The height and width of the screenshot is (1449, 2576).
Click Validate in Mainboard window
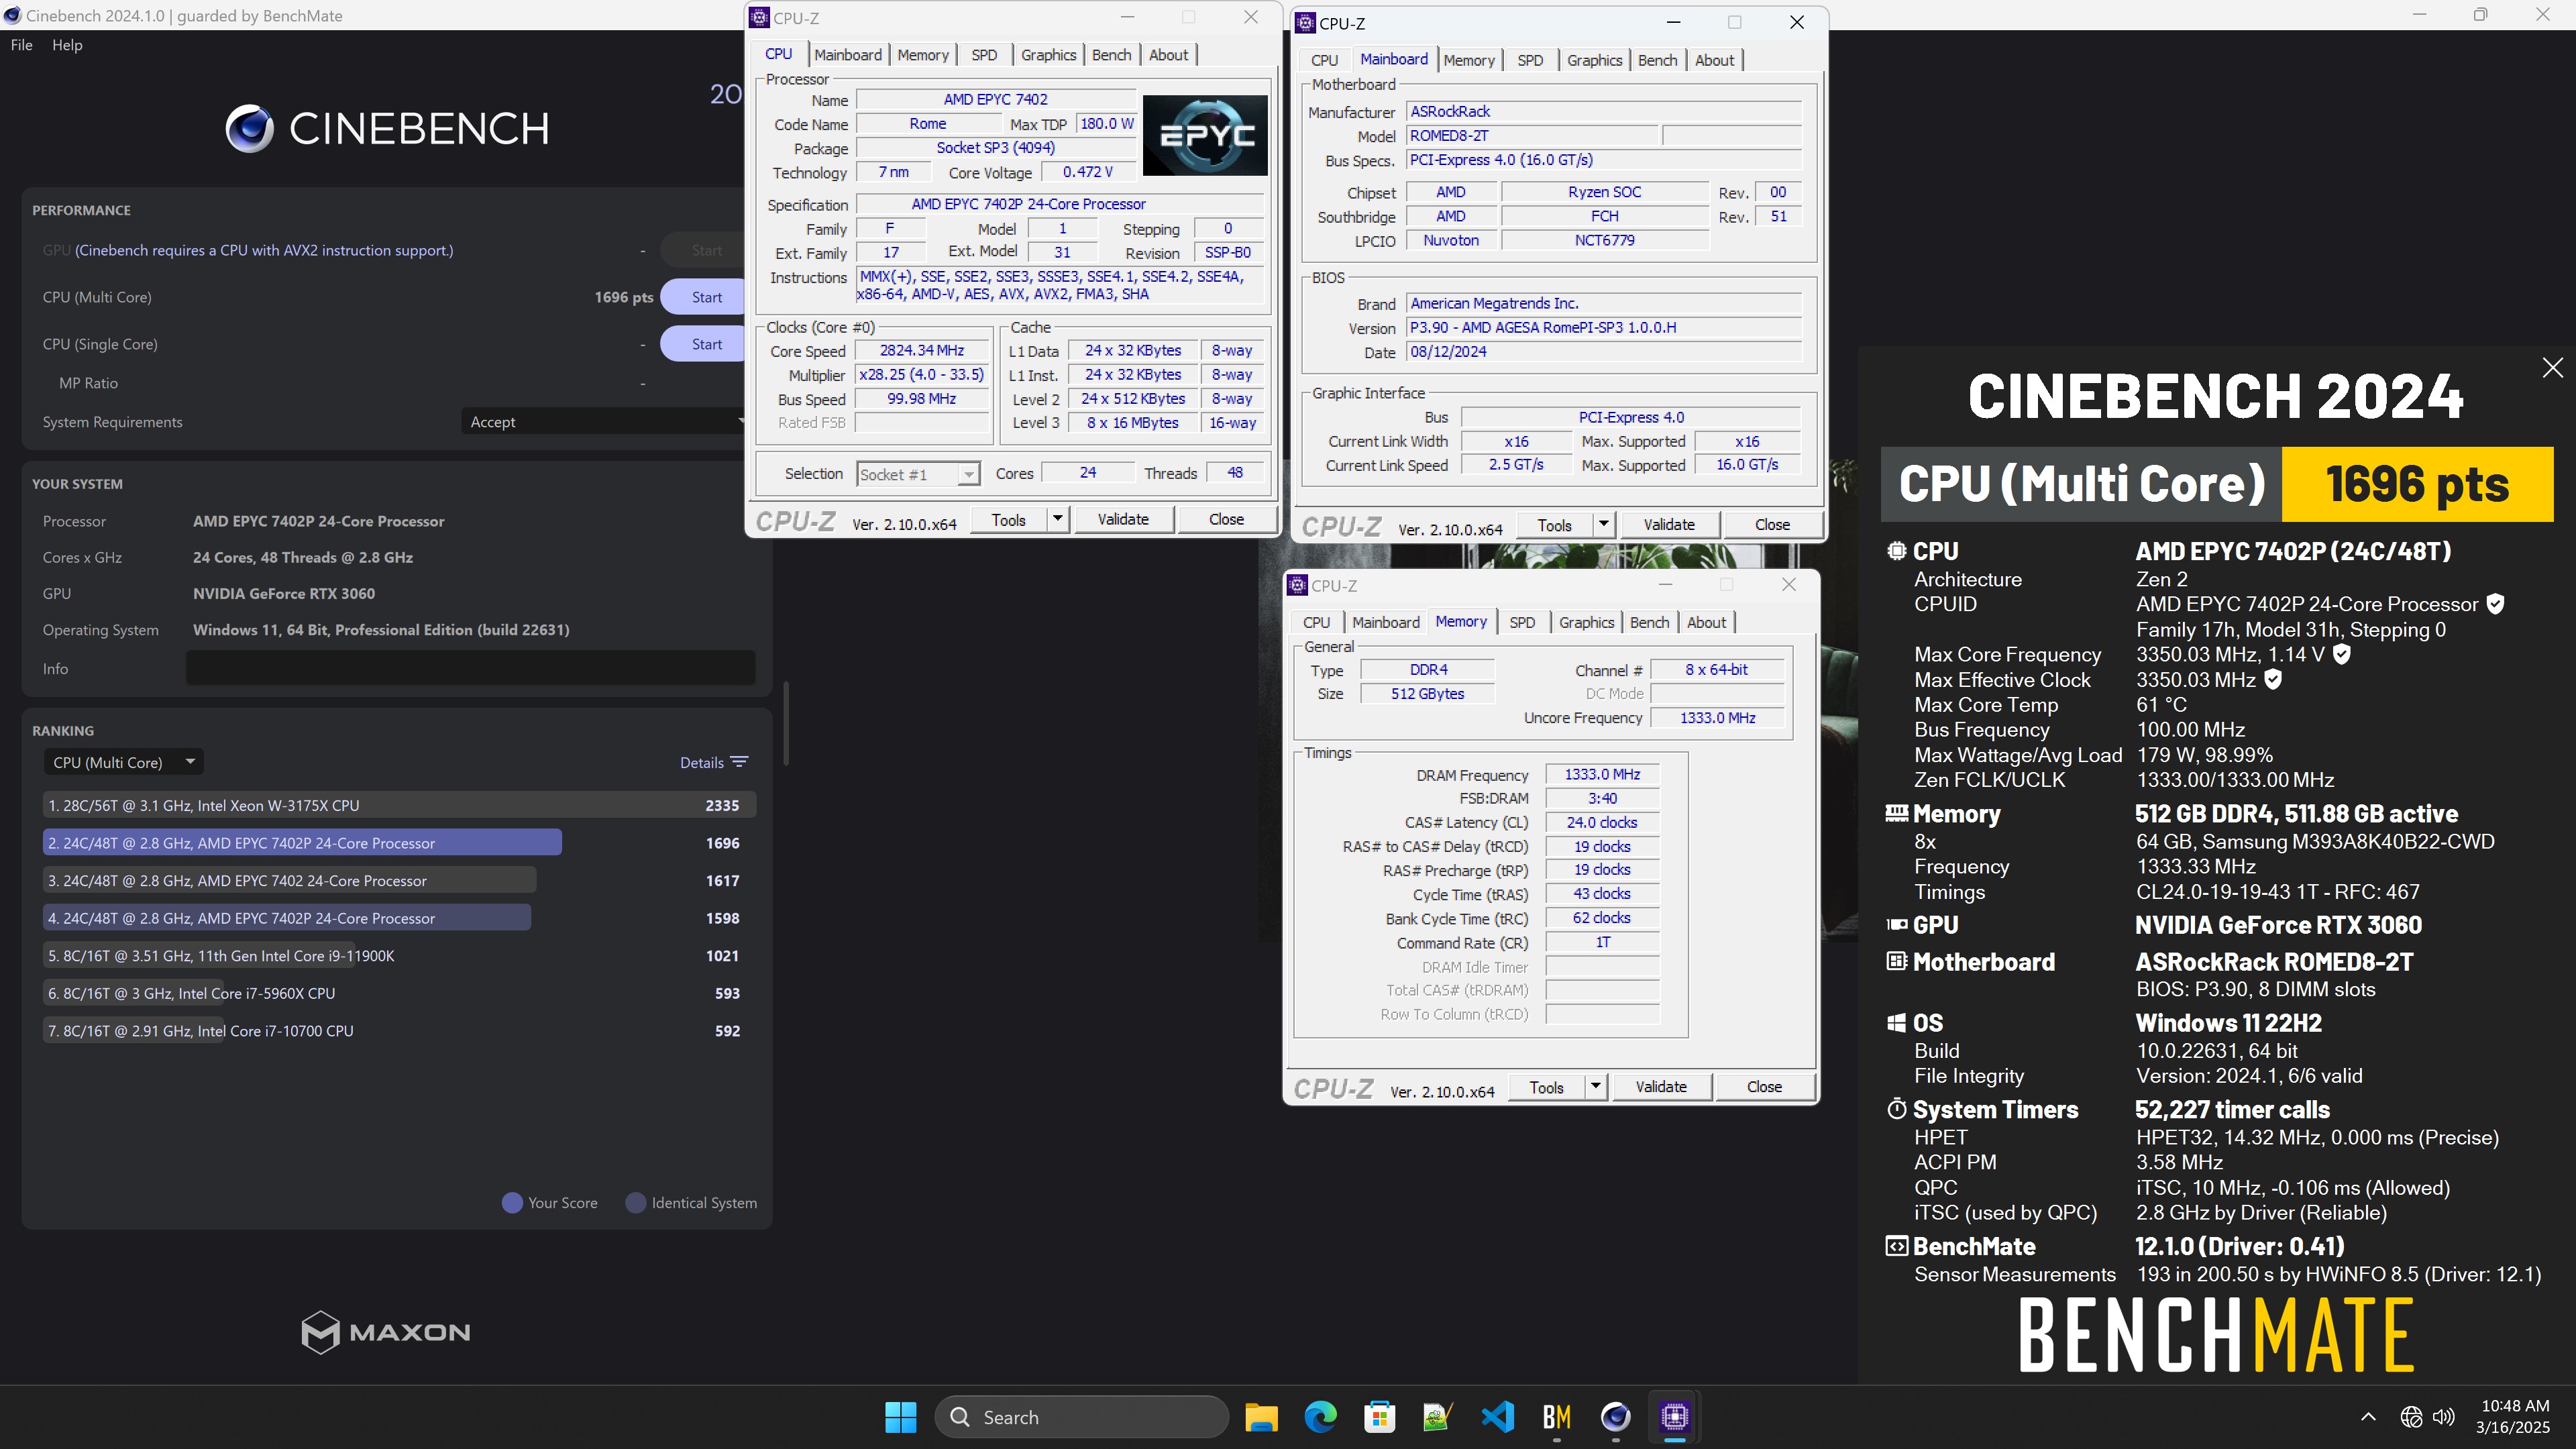click(1669, 525)
